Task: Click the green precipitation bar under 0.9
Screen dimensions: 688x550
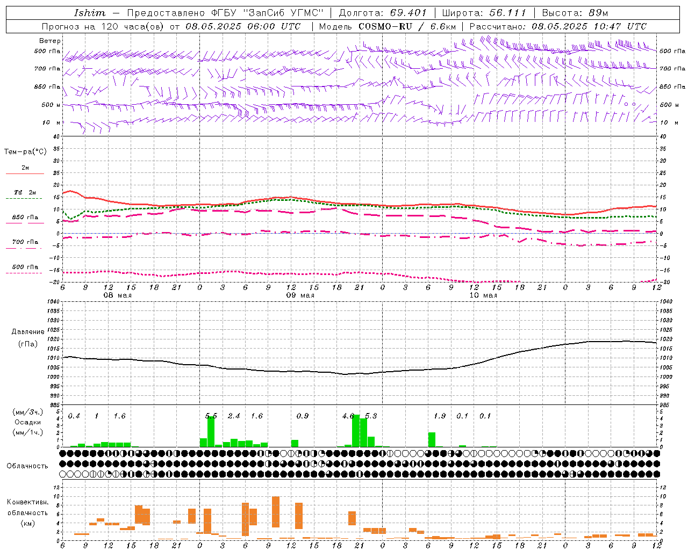Action: (295, 443)
